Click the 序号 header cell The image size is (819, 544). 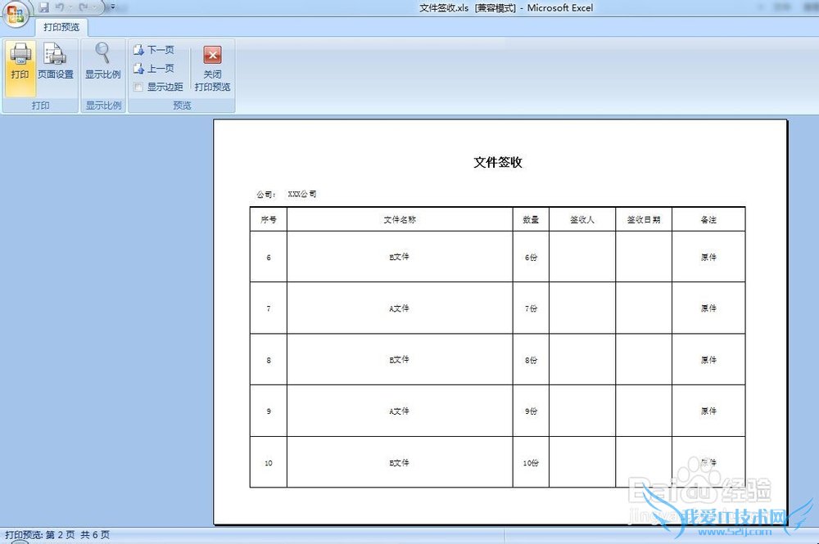269,219
